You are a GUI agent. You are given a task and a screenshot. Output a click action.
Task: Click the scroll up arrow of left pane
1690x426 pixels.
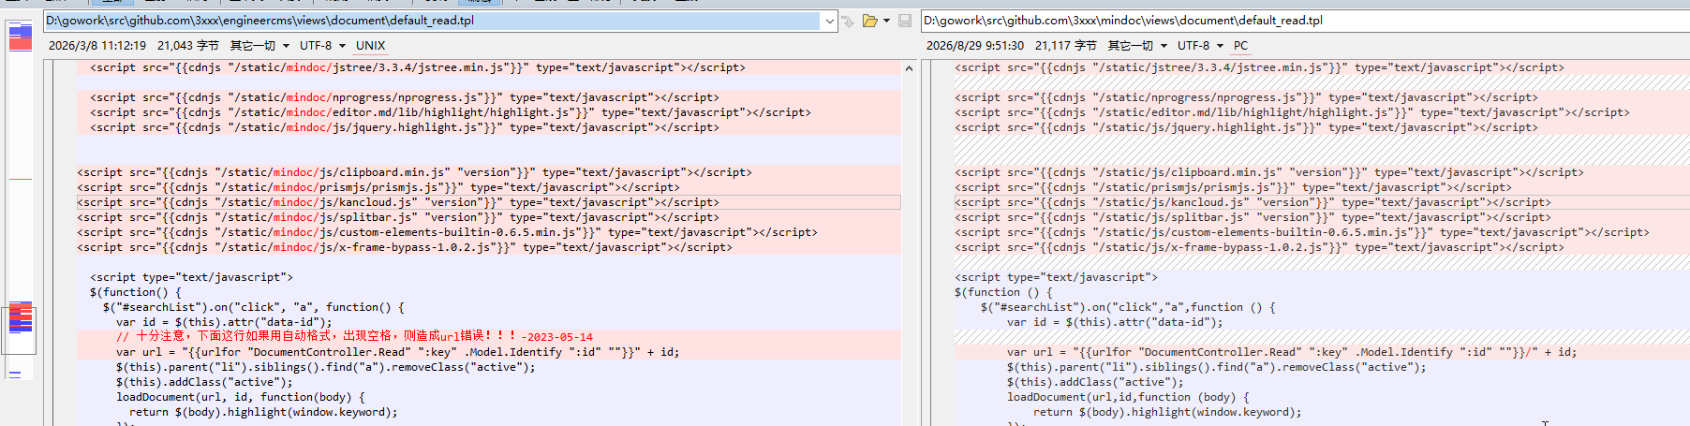(x=909, y=68)
